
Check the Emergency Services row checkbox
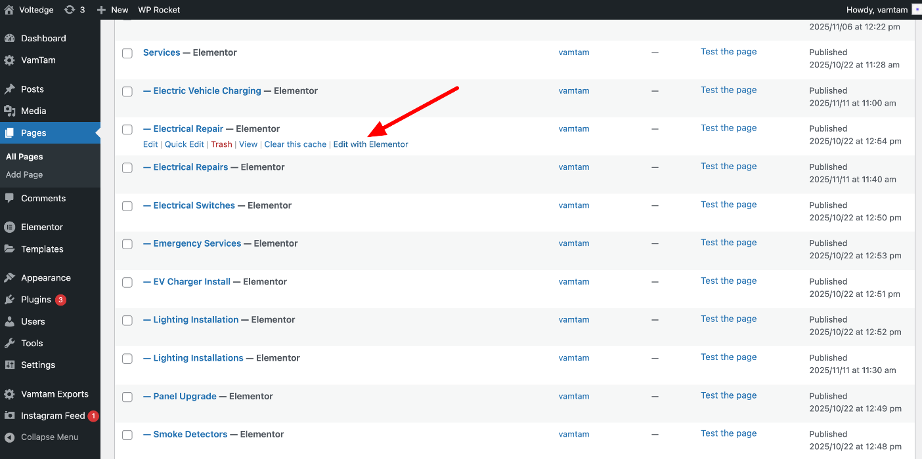point(127,244)
